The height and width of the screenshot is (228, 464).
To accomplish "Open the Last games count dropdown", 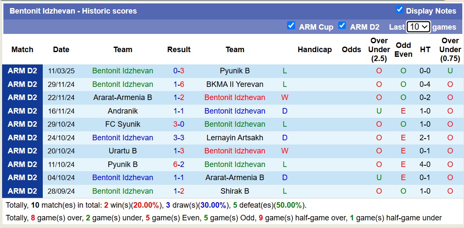I will (418, 27).
